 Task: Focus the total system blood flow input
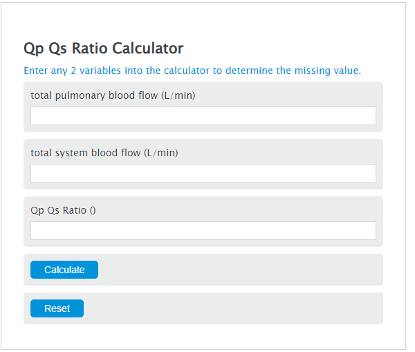(203, 173)
